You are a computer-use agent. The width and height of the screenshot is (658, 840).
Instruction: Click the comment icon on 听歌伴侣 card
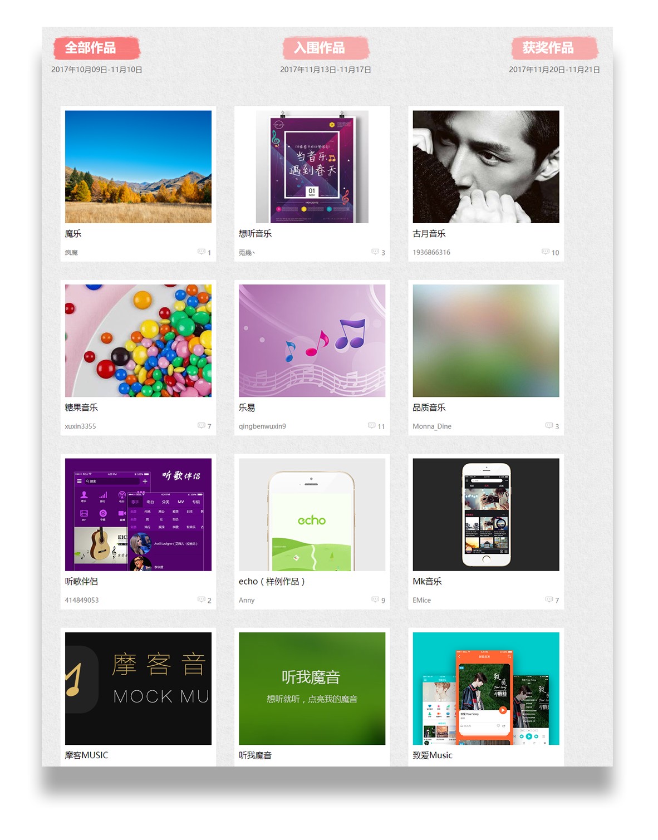pyautogui.click(x=201, y=600)
